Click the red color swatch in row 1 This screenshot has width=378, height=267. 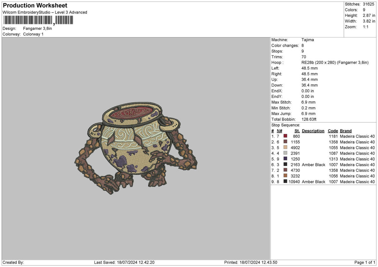coord(285,136)
